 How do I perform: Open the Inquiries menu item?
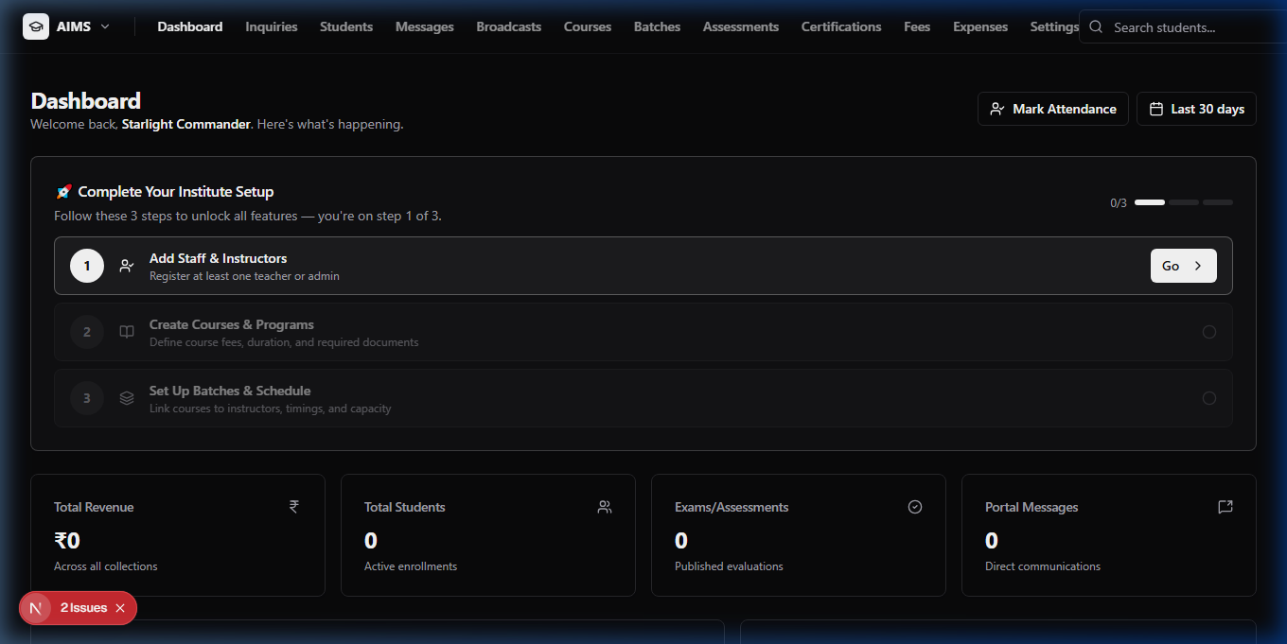pyautogui.click(x=272, y=26)
